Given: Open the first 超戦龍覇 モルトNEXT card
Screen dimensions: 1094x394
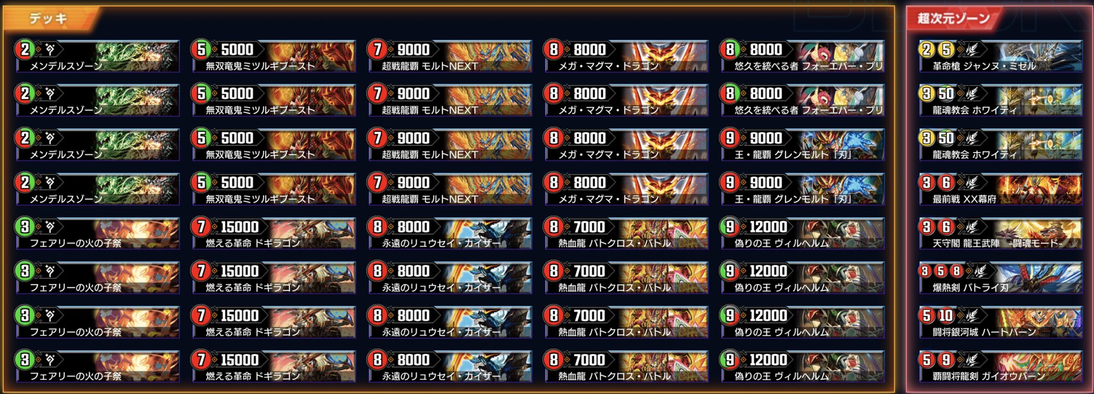Looking at the screenshot, I should [x=450, y=56].
